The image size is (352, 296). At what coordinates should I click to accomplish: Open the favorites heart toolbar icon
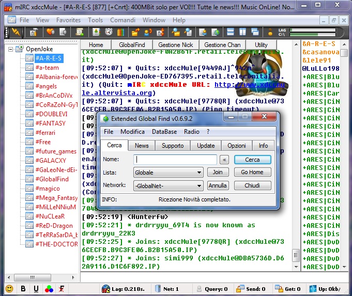50,32
